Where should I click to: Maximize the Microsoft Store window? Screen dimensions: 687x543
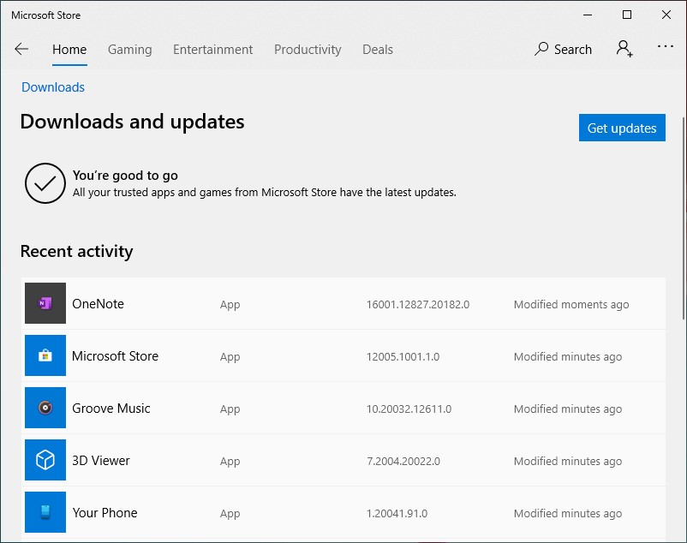pyautogui.click(x=627, y=15)
